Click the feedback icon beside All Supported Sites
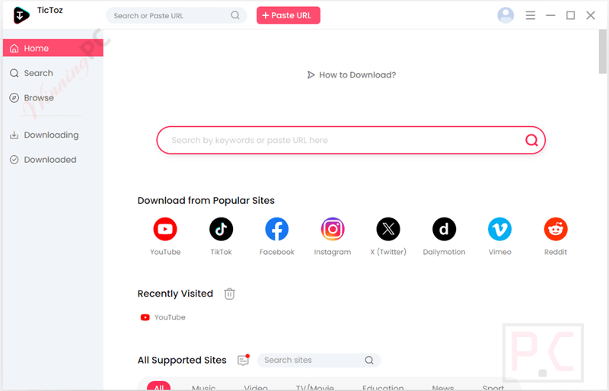The image size is (609, 391). [x=243, y=360]
